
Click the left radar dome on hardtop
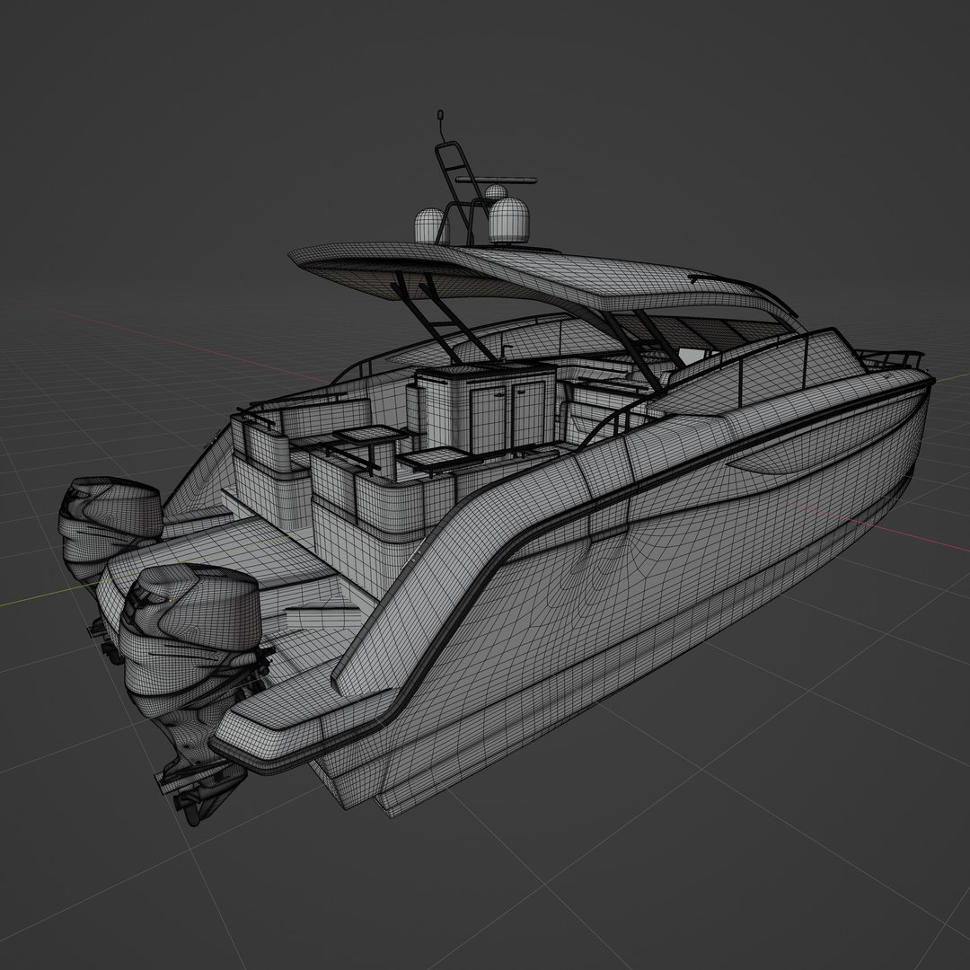point(429,225)
